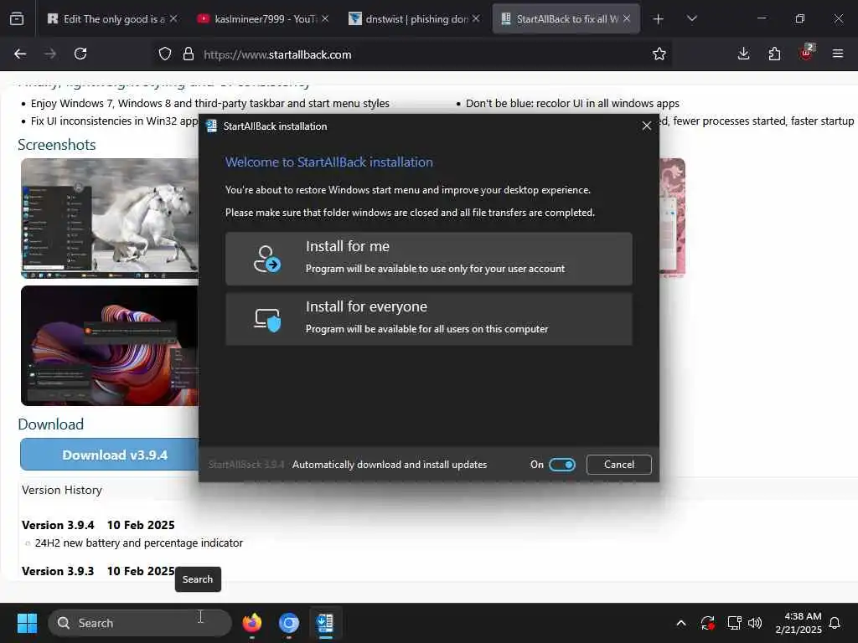Image resolution: width=858 pixels, height=643 pixels.
Task: Click the site security padlock icon
Action: [189, 54]
